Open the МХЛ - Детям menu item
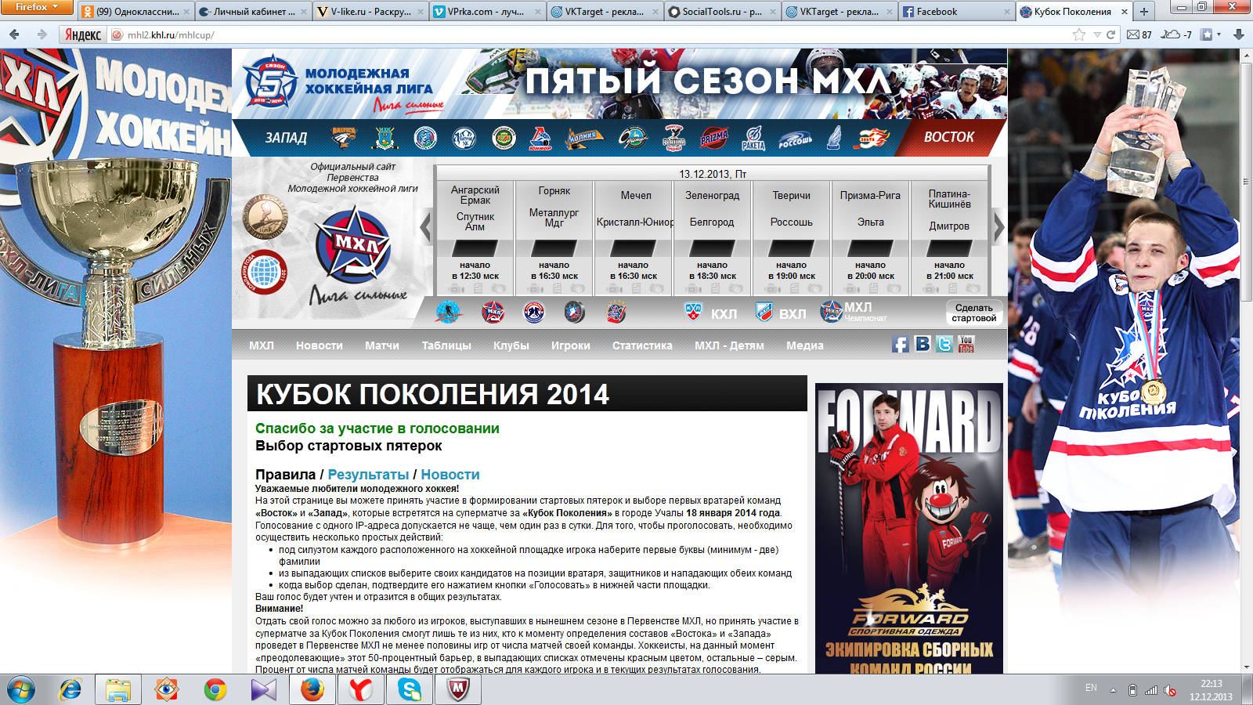 coord(729,345)
